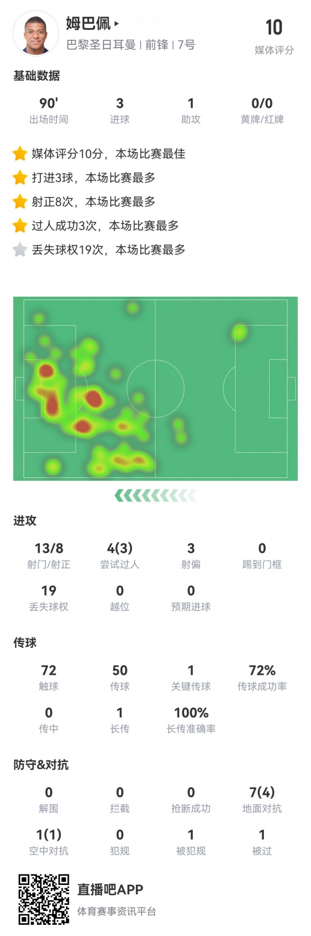Select the 基础数据 section heading
The image size is (311, 936).
pyautogui.click(x=36, y=76)
